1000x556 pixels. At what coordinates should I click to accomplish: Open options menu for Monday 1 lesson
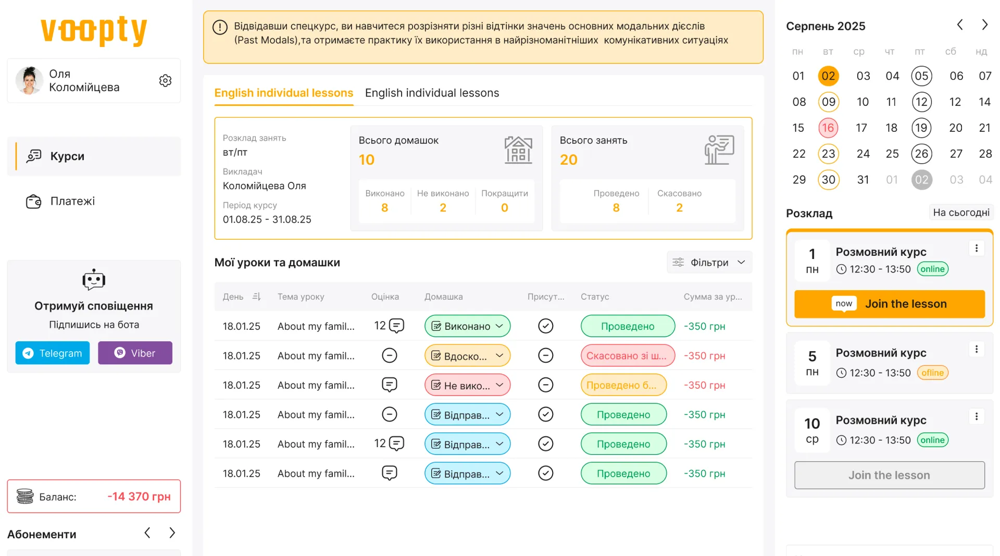977,249
